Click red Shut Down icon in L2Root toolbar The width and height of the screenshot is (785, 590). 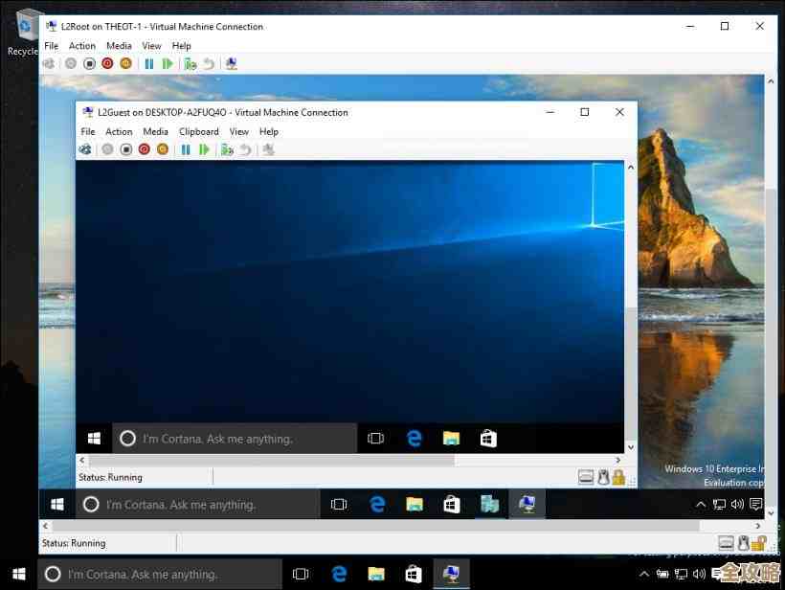coord(107,64)
